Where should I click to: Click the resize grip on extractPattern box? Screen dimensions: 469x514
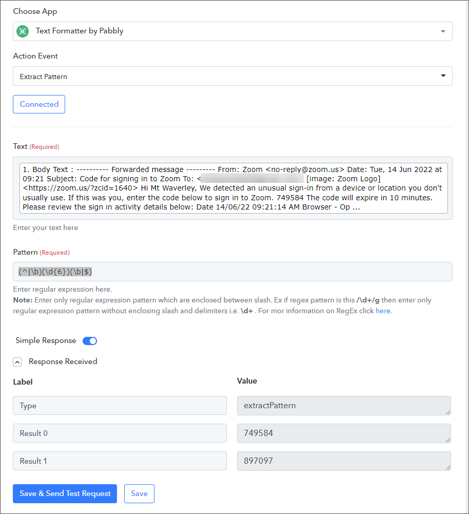point(448,412)
